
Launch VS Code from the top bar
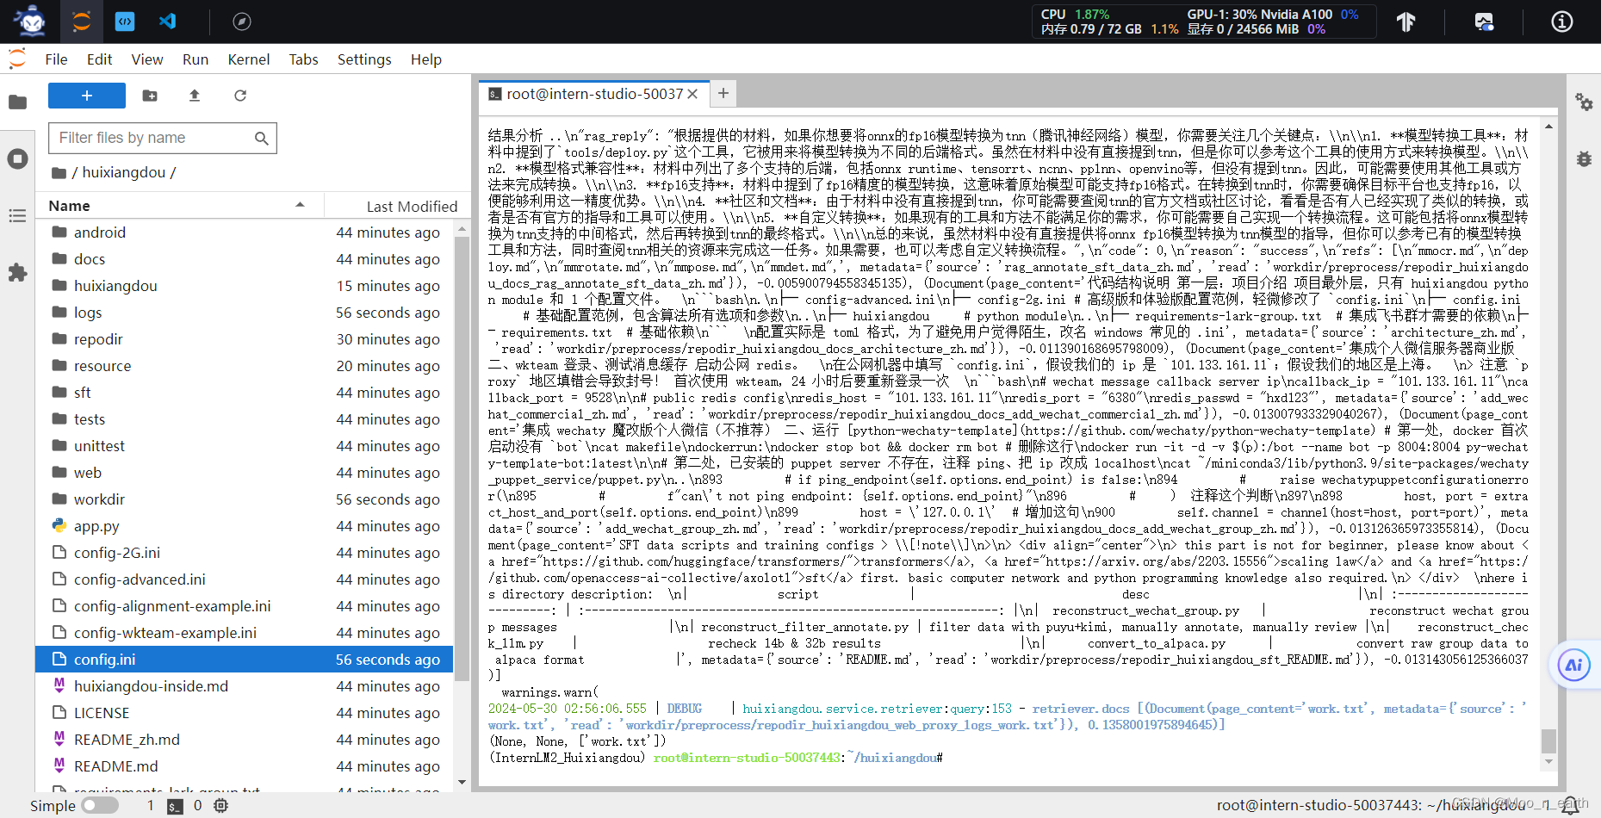coord(168,22)
